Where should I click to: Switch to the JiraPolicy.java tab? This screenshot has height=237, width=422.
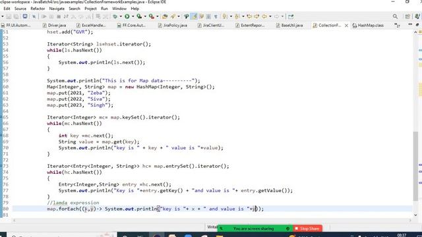pos(173,25)
